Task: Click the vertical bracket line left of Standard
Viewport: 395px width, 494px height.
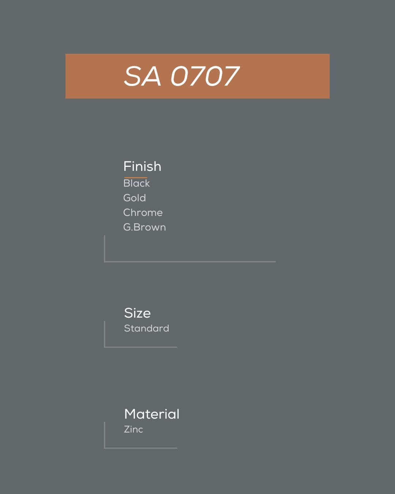Action: [x=105, y=334]
